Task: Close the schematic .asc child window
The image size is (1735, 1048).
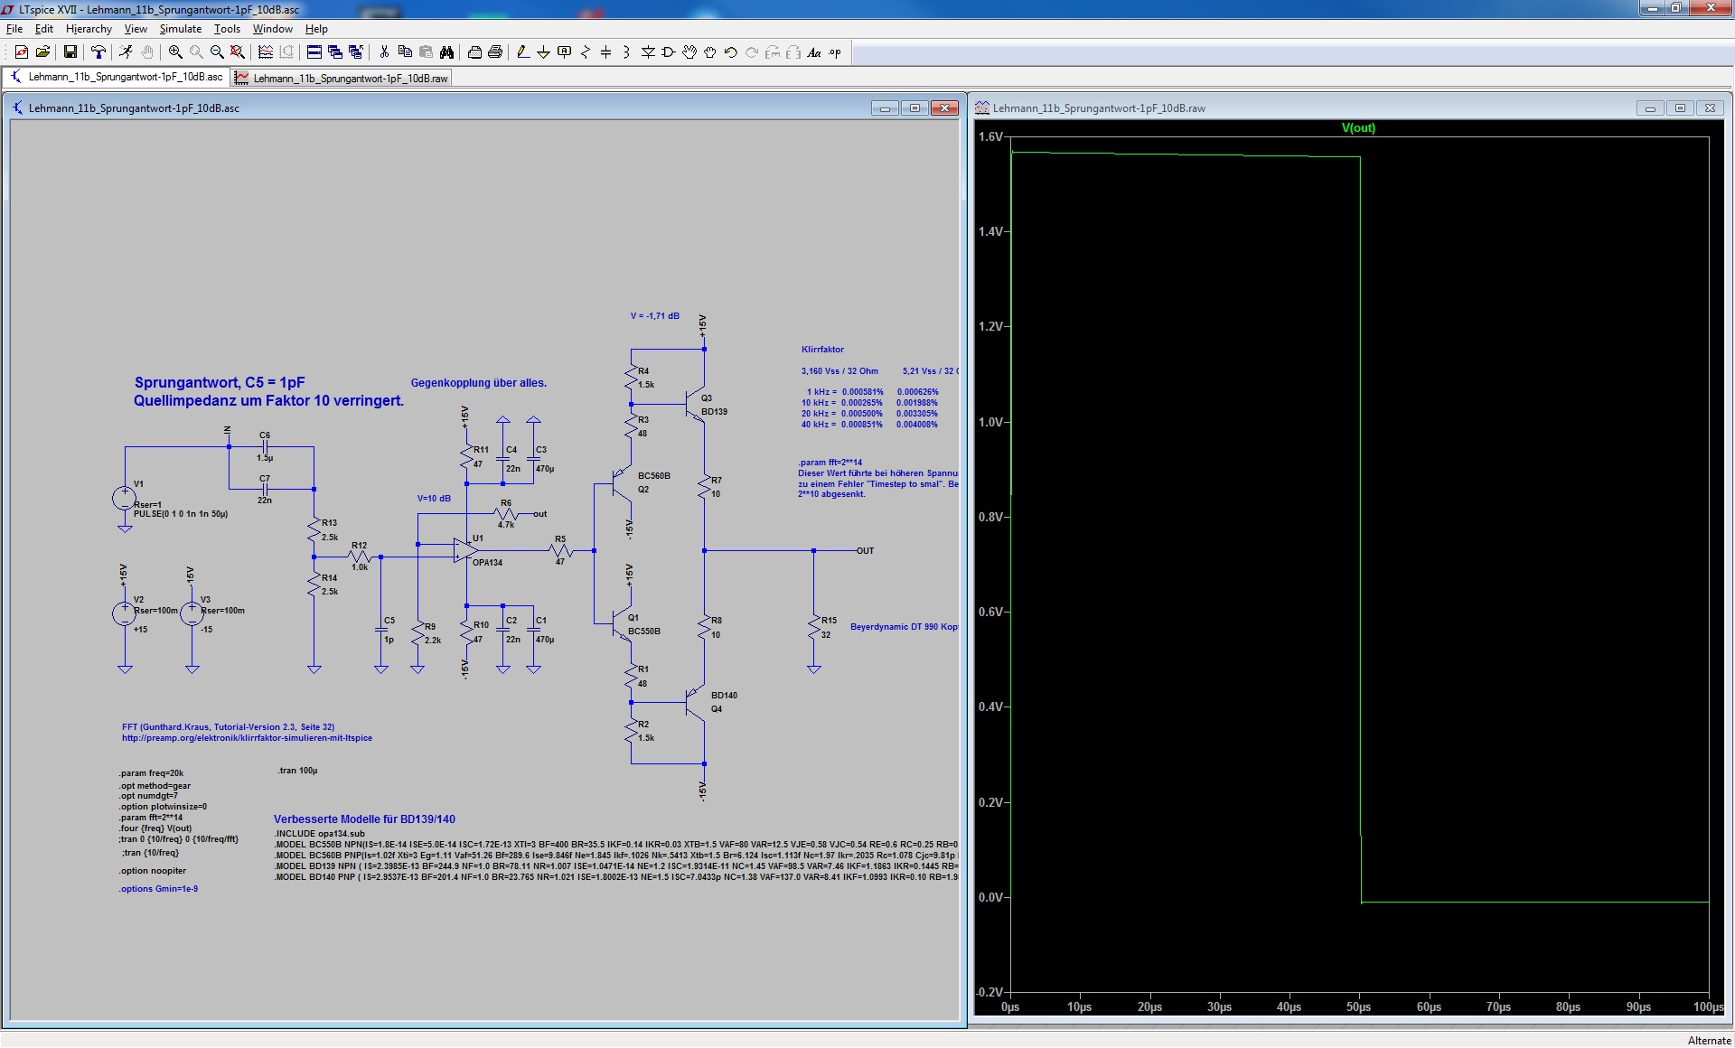Action: click(x=944, y=108)
